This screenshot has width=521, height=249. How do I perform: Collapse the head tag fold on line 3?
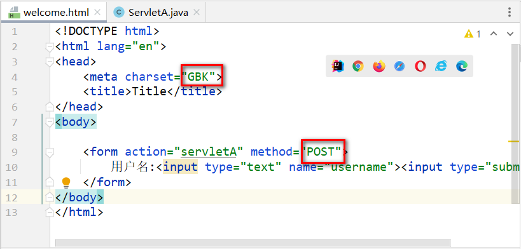(x=50, y=62)
